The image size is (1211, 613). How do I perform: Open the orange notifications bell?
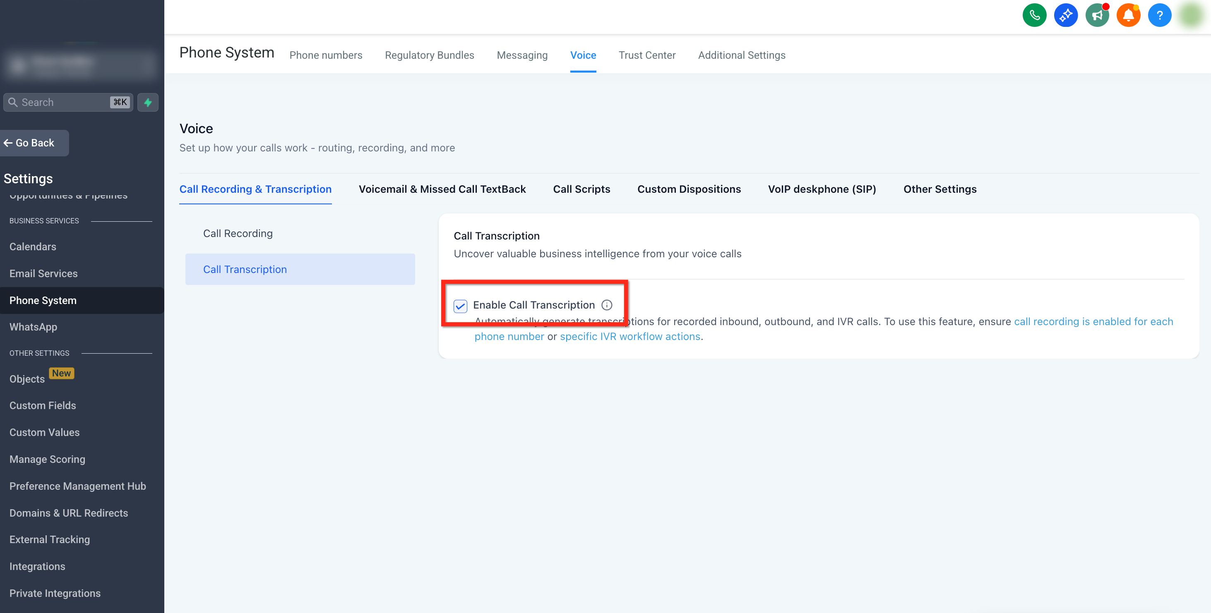(x=1128, y=15)
